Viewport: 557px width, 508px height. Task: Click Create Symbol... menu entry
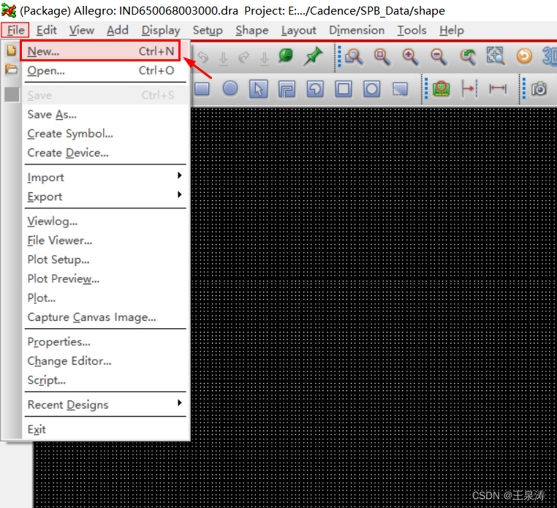70,134
